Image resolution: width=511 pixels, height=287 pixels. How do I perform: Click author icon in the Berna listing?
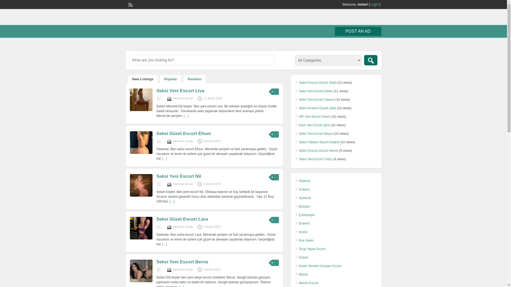pos(169,270)
